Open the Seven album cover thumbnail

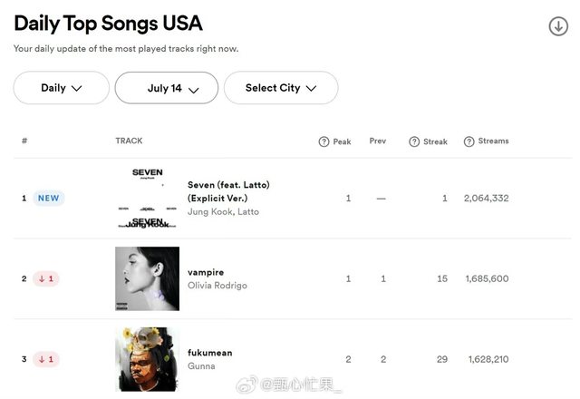click(147, 198)
